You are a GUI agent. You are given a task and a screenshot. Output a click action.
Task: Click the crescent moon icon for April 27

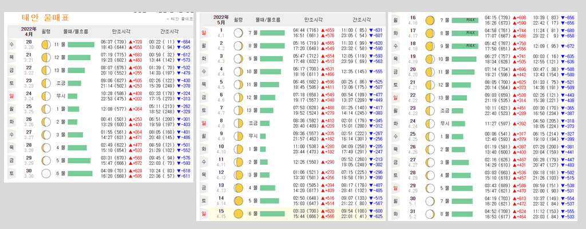tap(46, 135)
